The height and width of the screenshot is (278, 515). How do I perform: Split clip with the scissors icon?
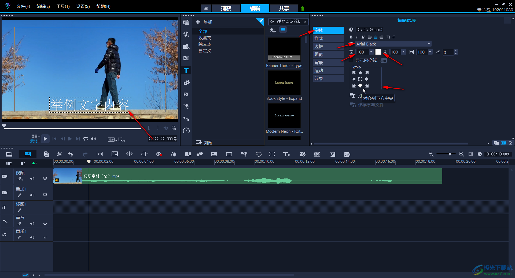[166, 128]
